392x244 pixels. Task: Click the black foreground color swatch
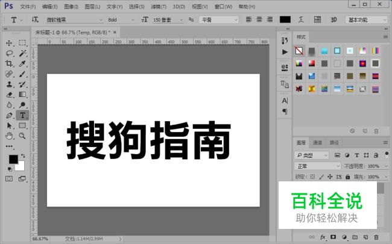pos(13,159)
